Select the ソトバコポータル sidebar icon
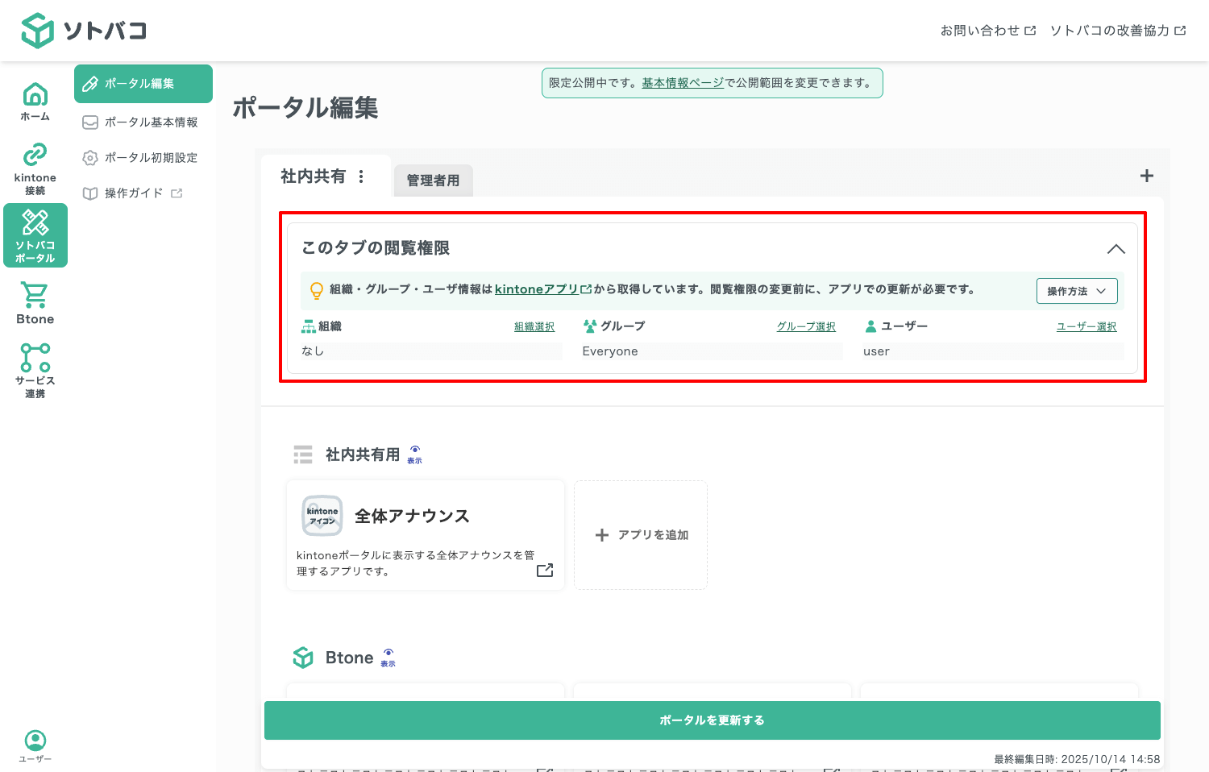The width and height of the screenshot is (1209, 772). [x=35, y=235]
